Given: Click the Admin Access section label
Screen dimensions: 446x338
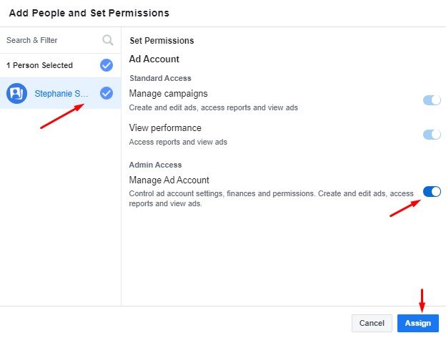Looking at the screenshot, I should coord(155,165).
